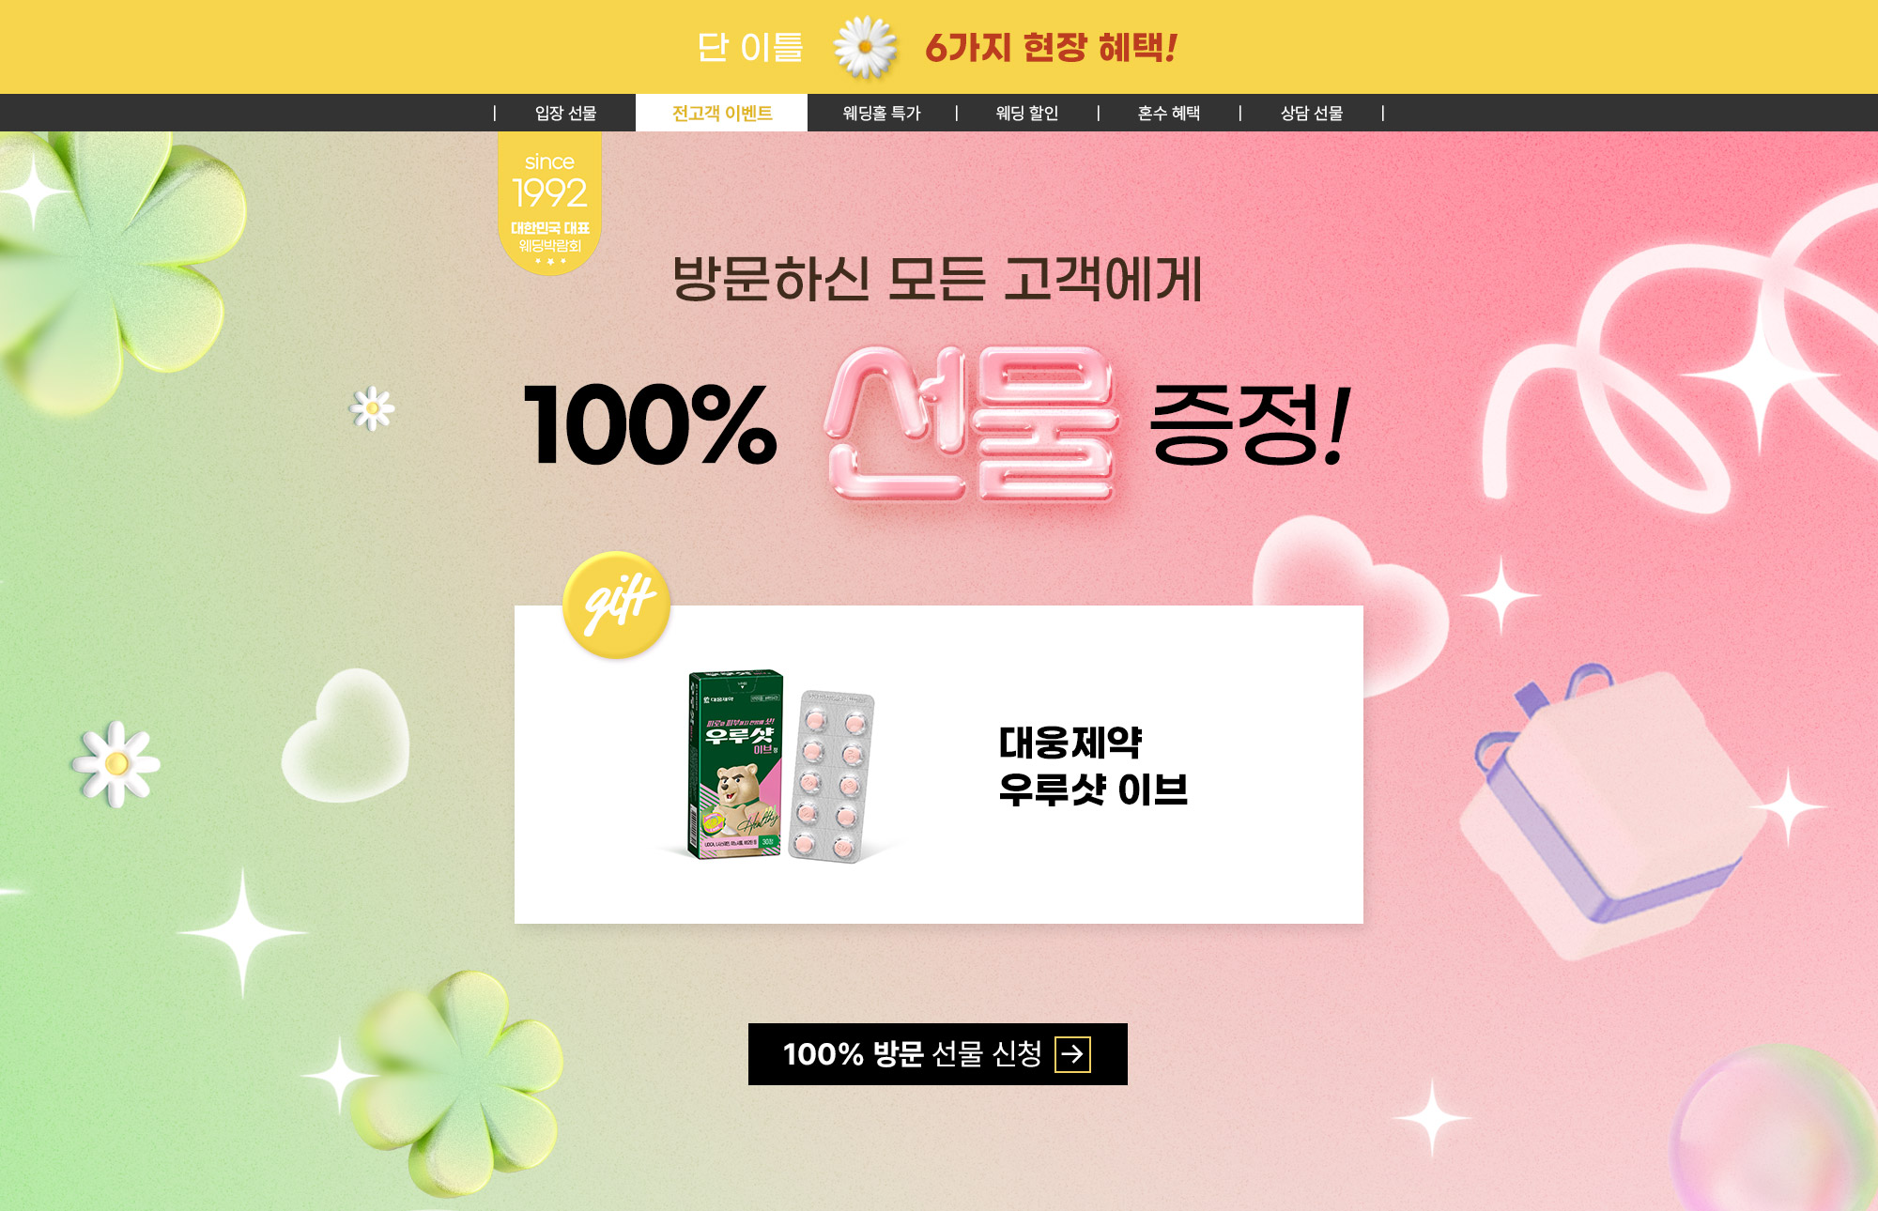The height and width of the screenshot is (1211, 1878).
Task: Click the 3D gift box illustration
Action: (x=1610, y=812)
